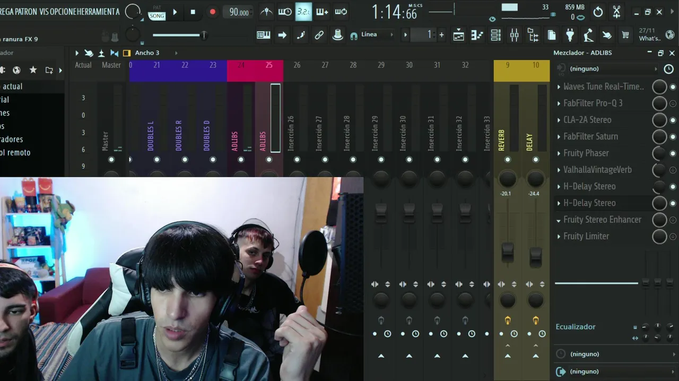The height and width of the screenshot is (381, 679).
Task: Open the project files icon in toolbar
Action: point(552,35)
